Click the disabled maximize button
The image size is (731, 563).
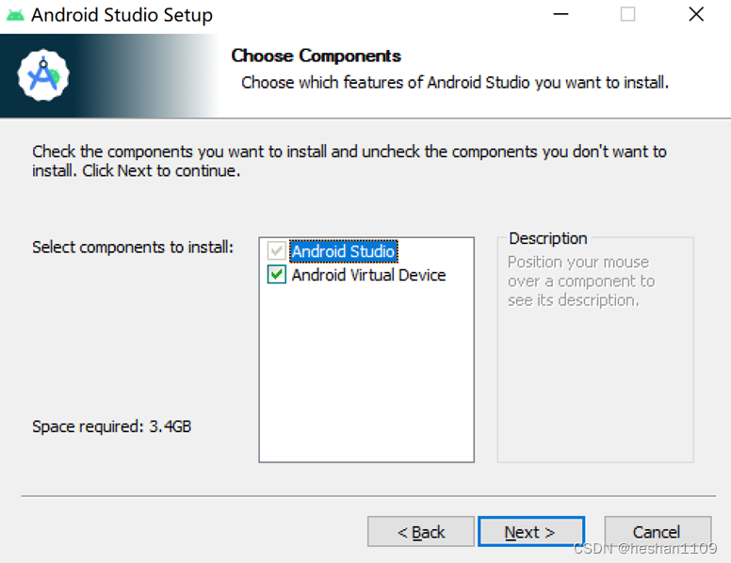coord(627,14)
